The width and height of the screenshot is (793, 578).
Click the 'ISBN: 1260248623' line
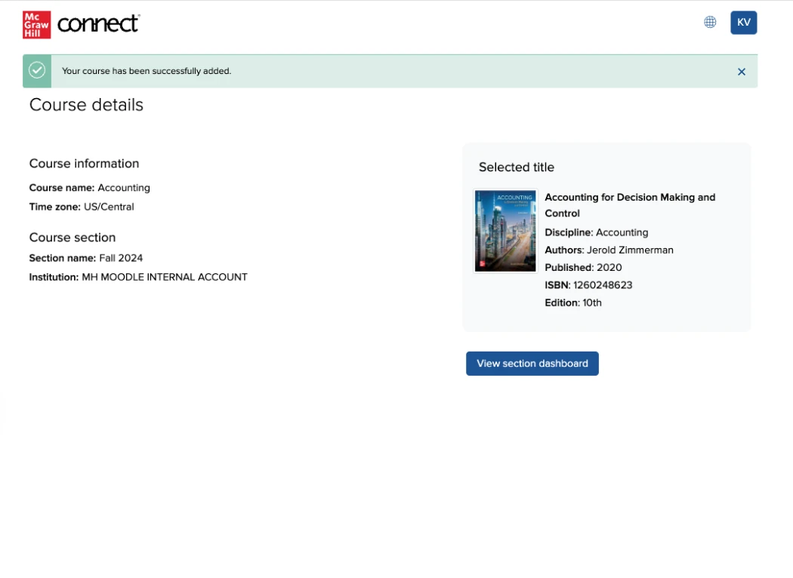point(588,285)
